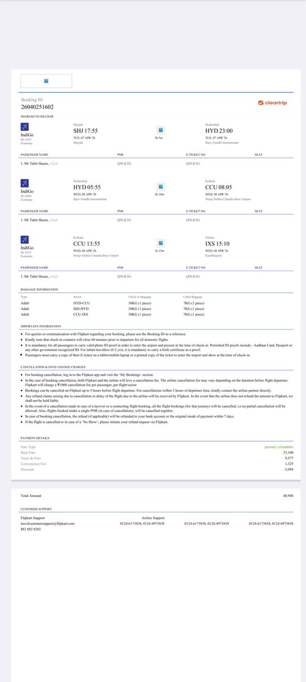Screen dimensions: 306x682
Task: Click flight number 6E-2513
Action: click(26, 253)
